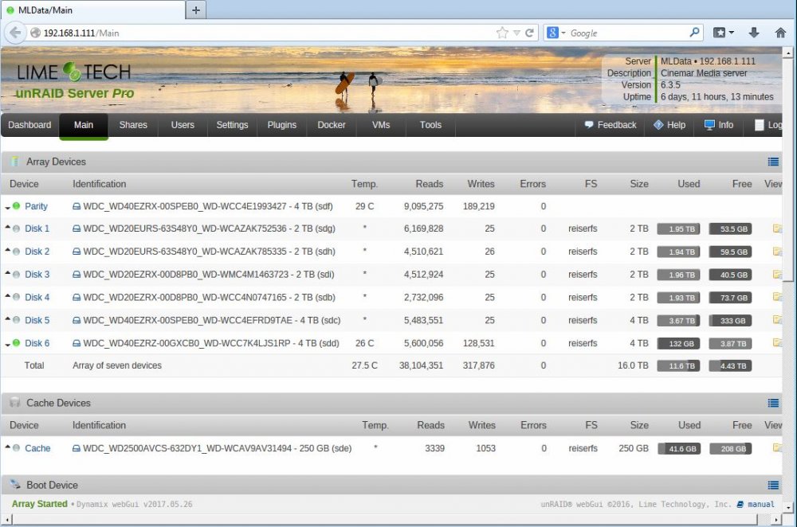Go to the browser Home page
This screenshot has height=527, width=797.
781,33
